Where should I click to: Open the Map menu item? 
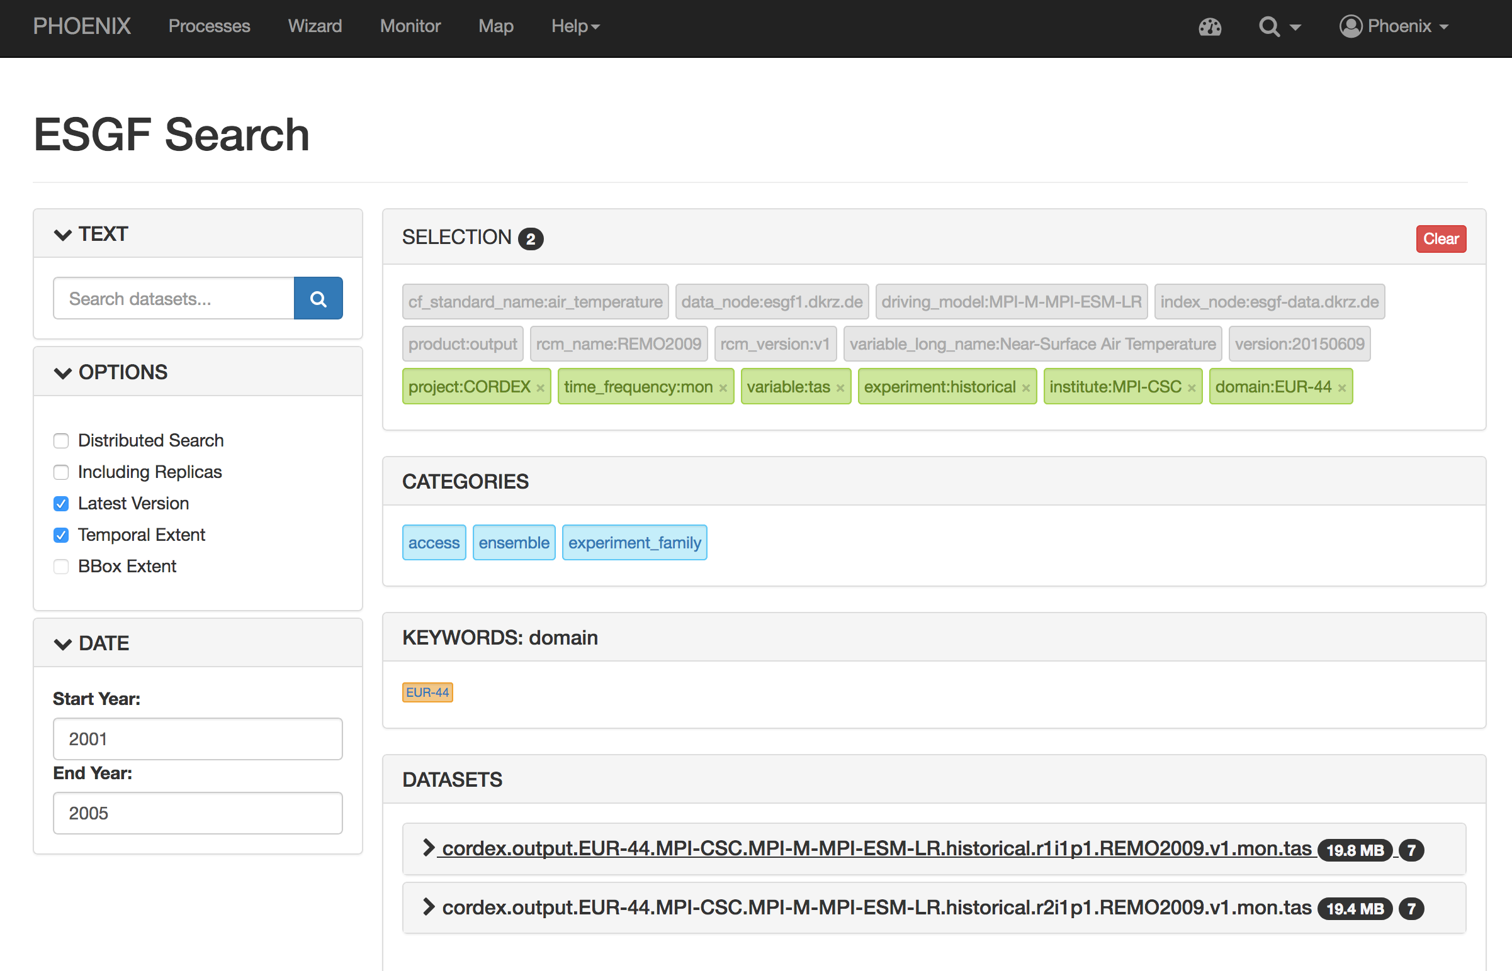(496, 26)
